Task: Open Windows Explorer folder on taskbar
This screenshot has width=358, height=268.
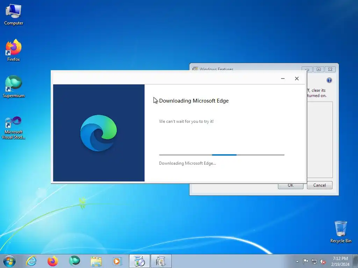Action: point(96,261)
